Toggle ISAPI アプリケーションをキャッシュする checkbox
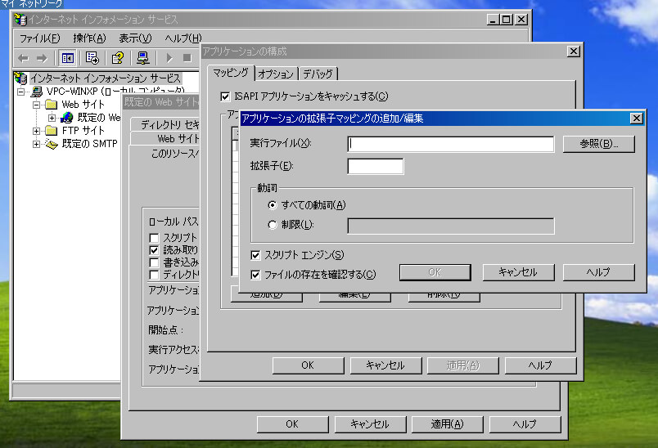This screenshot has width=658, height=448. [x=226, y=96]
